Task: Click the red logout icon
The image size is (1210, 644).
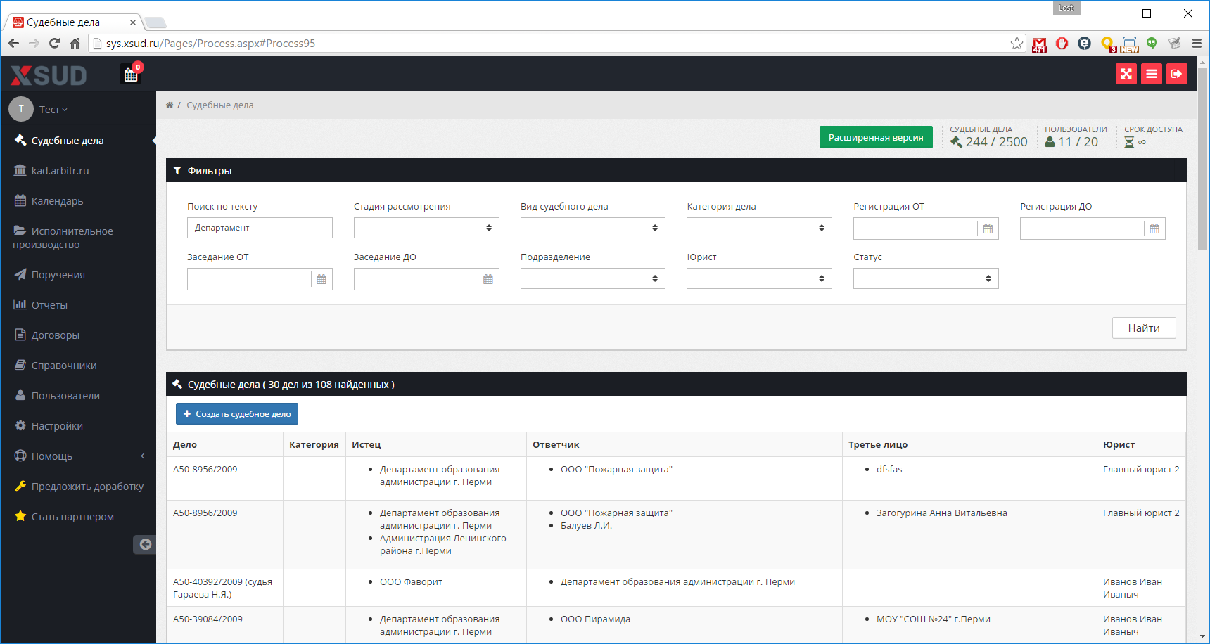Action: click(x=1177, y=74)
